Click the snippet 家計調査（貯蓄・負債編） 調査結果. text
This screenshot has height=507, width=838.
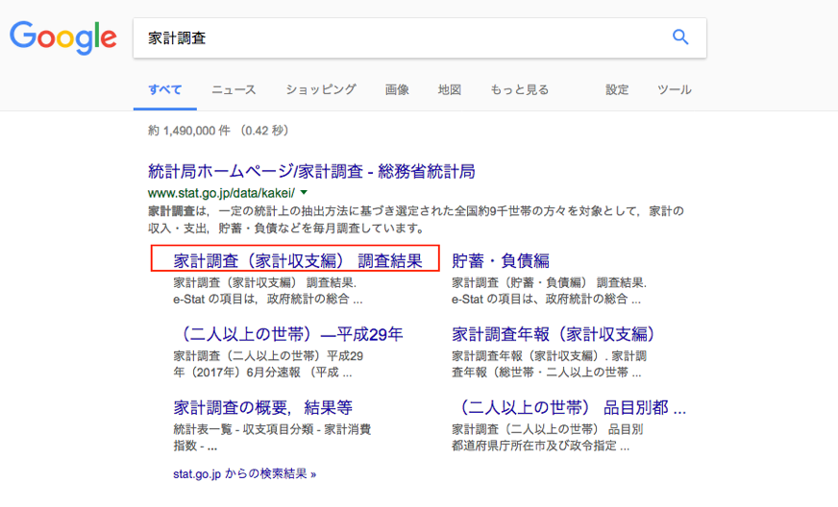click(550, 282)
